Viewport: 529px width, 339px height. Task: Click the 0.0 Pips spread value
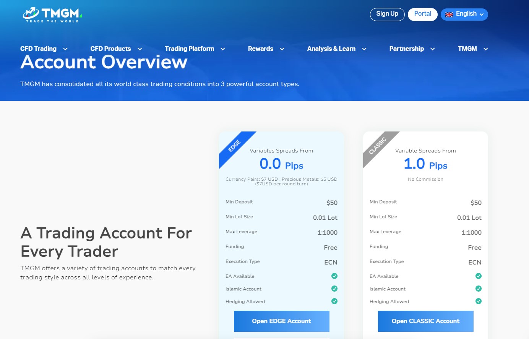point(281,164)
